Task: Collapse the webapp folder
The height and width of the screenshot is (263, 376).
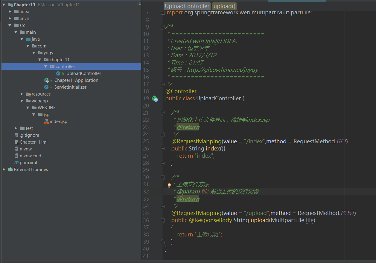Action: (x=22, y=101)
